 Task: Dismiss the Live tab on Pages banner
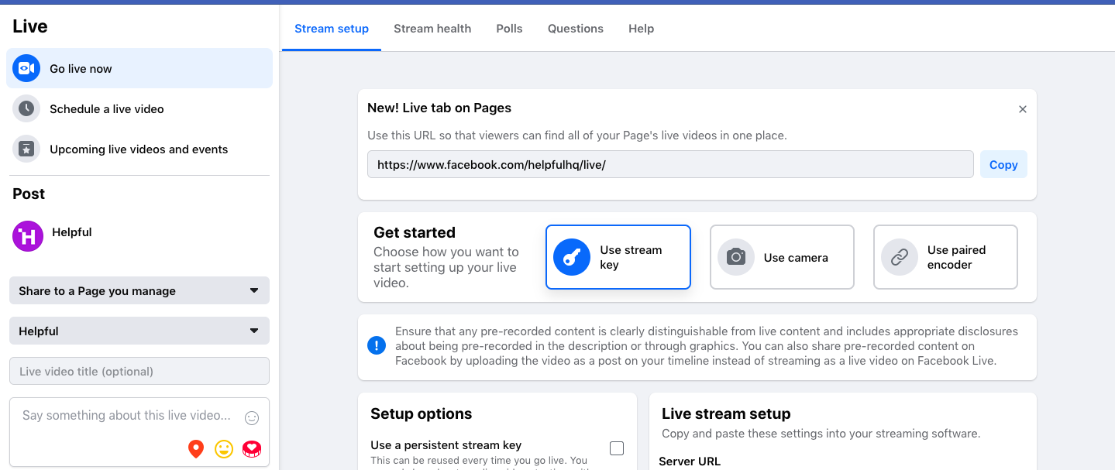pyautogui.click(x=1022, y=109)
